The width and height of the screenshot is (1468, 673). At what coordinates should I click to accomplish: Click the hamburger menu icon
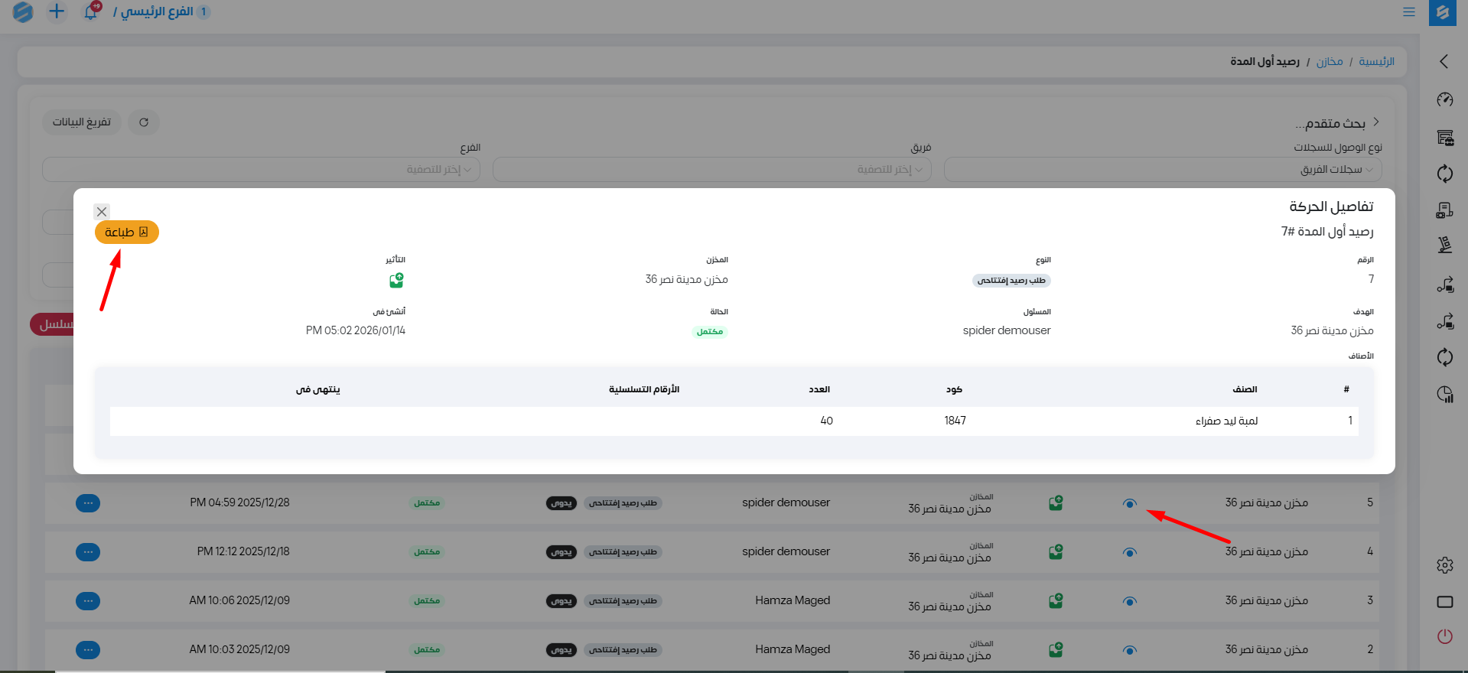[1408, 12]
